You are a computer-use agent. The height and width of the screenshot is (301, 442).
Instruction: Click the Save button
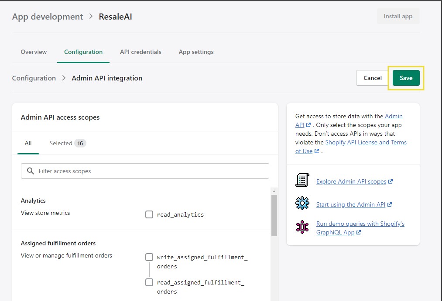[x=406, y=78]
